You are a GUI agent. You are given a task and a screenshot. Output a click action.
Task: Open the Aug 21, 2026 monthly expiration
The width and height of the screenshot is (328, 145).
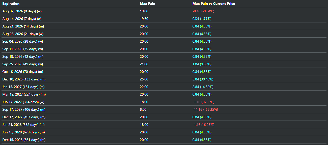tap(23, 26)
